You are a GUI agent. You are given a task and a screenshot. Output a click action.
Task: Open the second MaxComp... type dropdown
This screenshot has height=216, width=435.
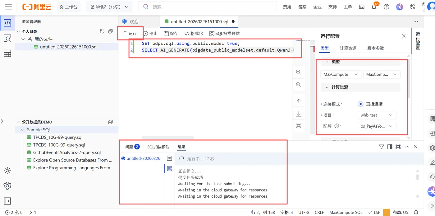[x=382, y=74]
